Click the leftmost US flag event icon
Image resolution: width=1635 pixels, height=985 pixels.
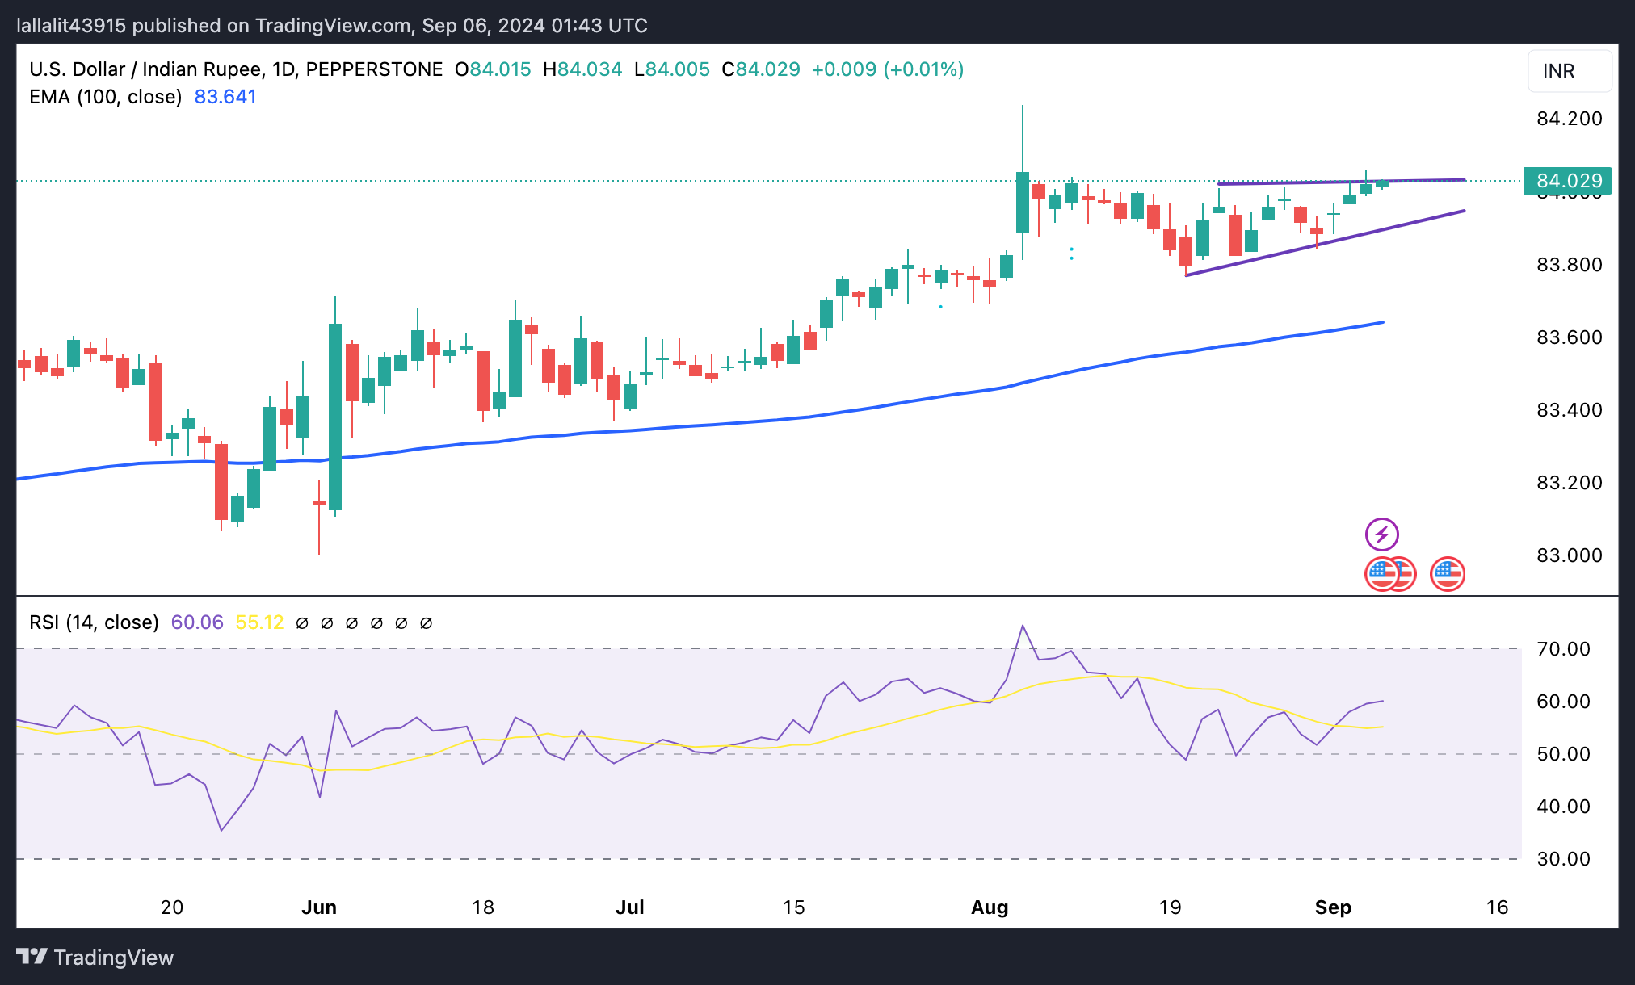coord(1379,574)
